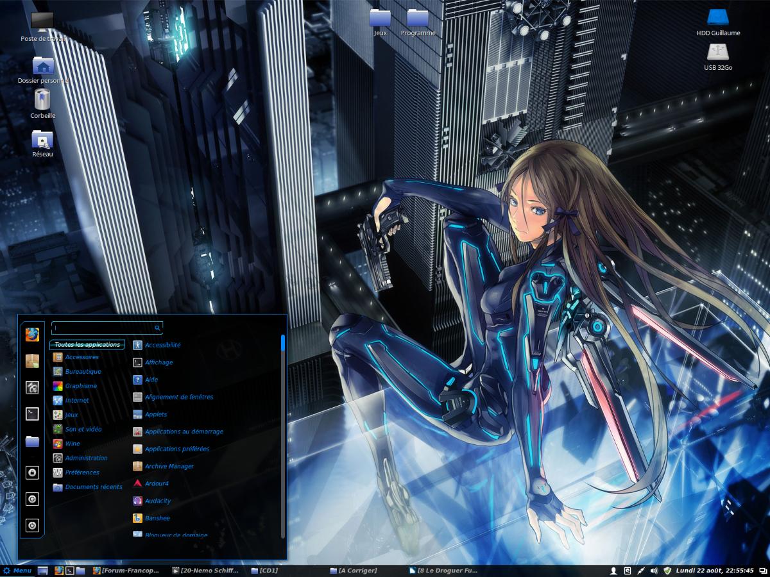Click the lock screen icon in menu
This screenshot has width=770, height=577.
(32, 472)
